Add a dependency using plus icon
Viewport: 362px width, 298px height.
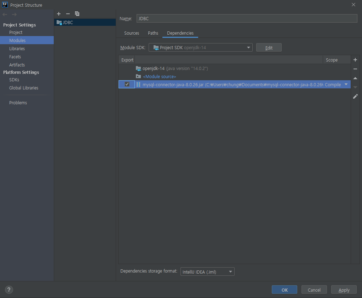coord(355,60)
